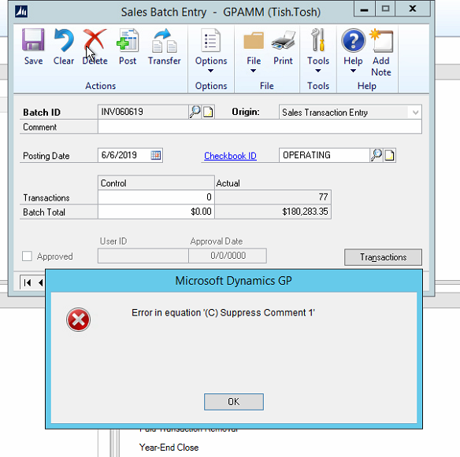This screenshot has height=457, width=460.
Task: Click the Delete red X icon
Action: click(x=95, y=40)
